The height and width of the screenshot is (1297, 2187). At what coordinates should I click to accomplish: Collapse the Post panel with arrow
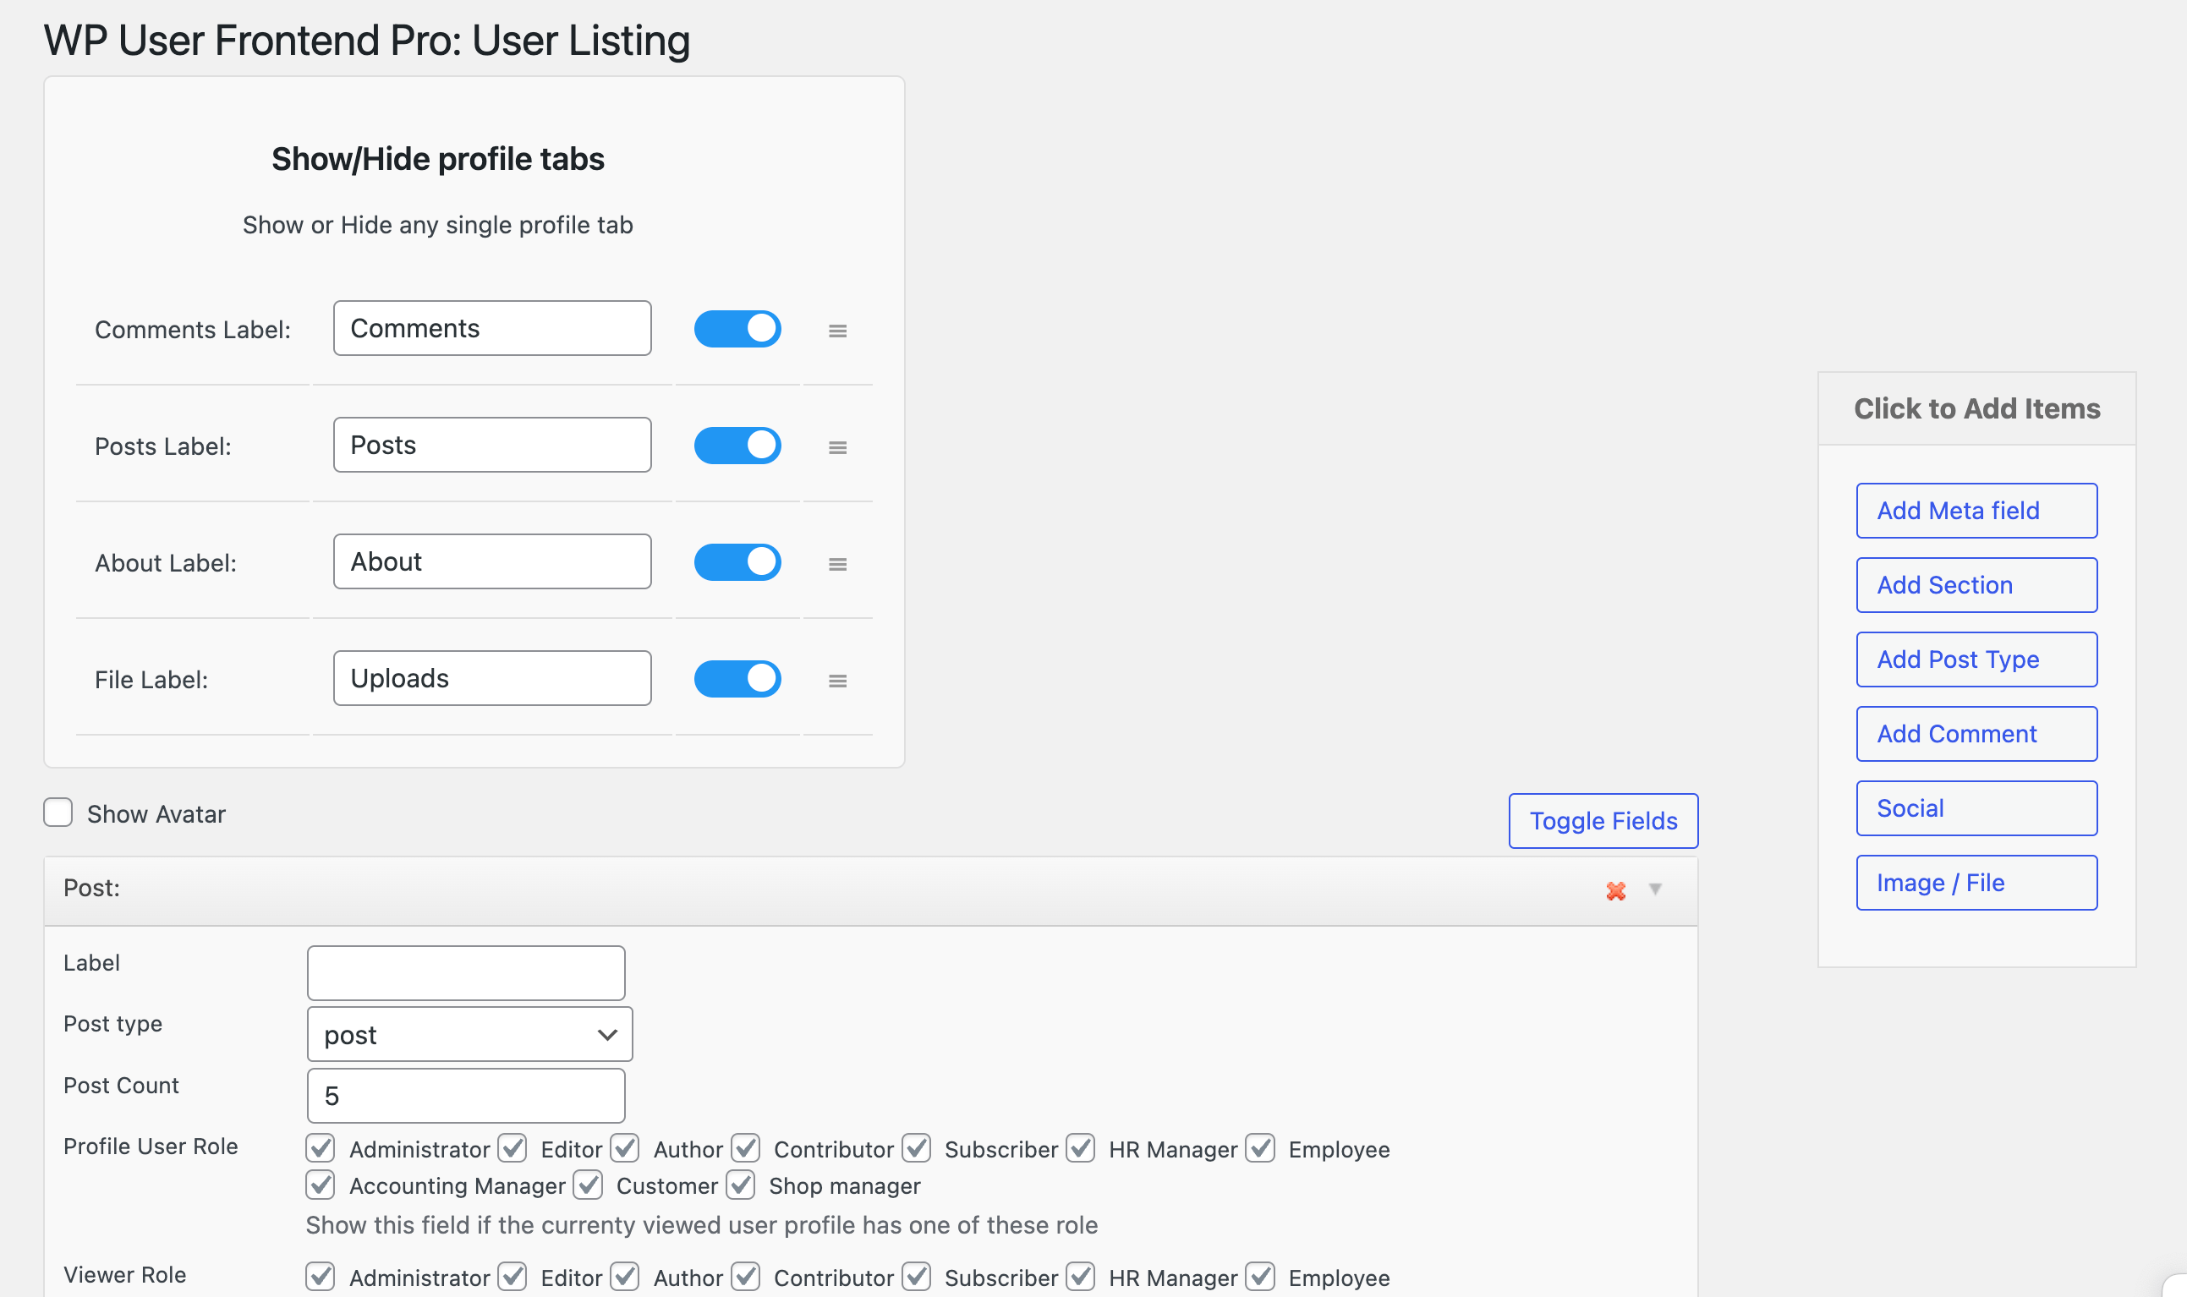pos(1655,889)
